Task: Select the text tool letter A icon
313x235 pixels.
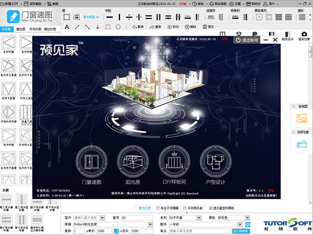Action: (67, 27)
